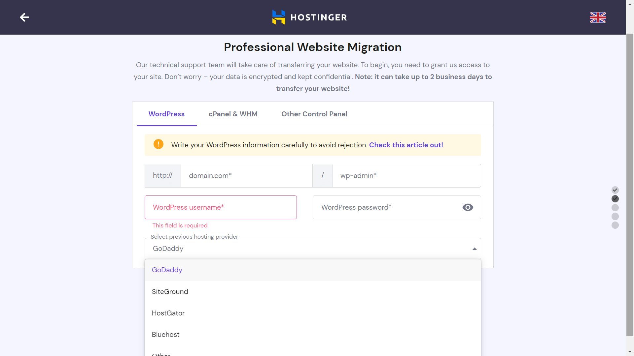Viewport: 634px width, 356px height.
Task: Open the cPanel & WHM tab
Action: coord(233,114)
